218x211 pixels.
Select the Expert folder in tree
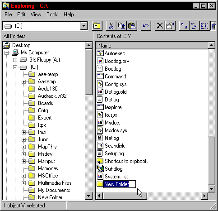45,118
